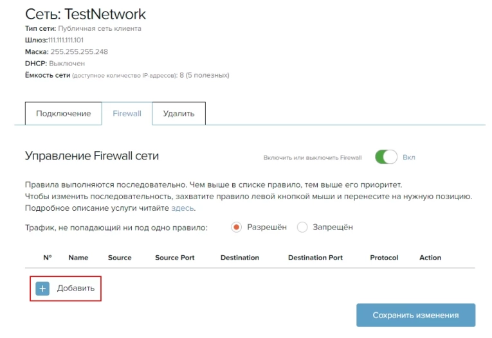492x338 pixels.
Task: Click the Source Port column header
Action: (x=174, y=258)
